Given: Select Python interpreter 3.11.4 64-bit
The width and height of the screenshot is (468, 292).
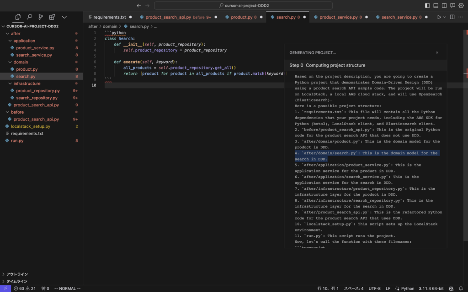Looking at the screenshot, I should (431, 288).
